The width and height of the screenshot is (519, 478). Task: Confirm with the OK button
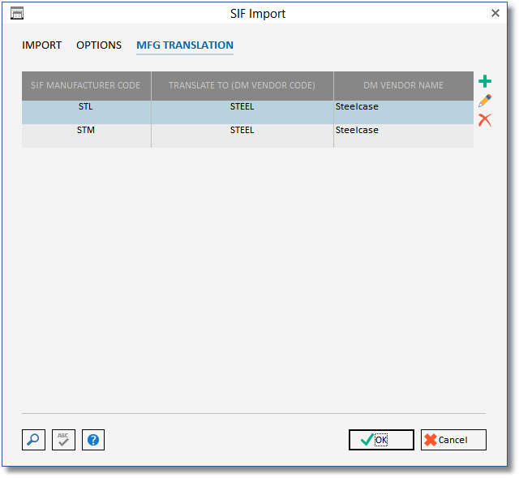pos(381,440)
